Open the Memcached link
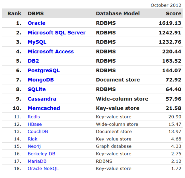Screen dimensions: 185x178 (x=44, y=108)
